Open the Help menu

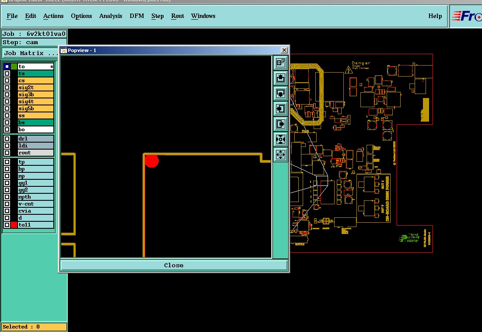435,16
